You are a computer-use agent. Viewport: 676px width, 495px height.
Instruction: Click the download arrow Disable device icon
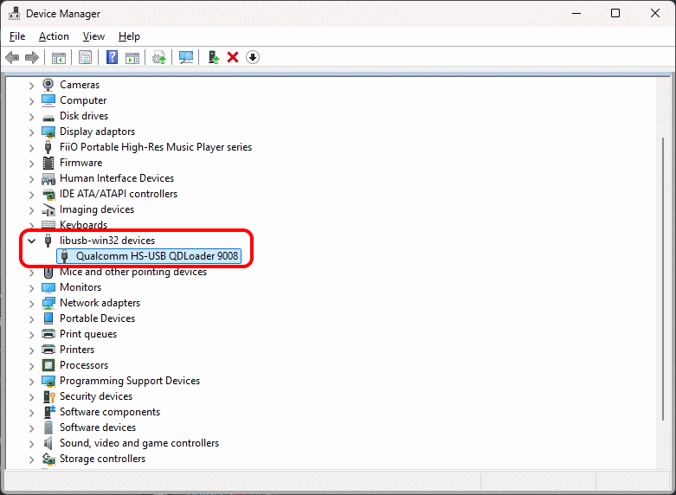(x=253, y=57)
